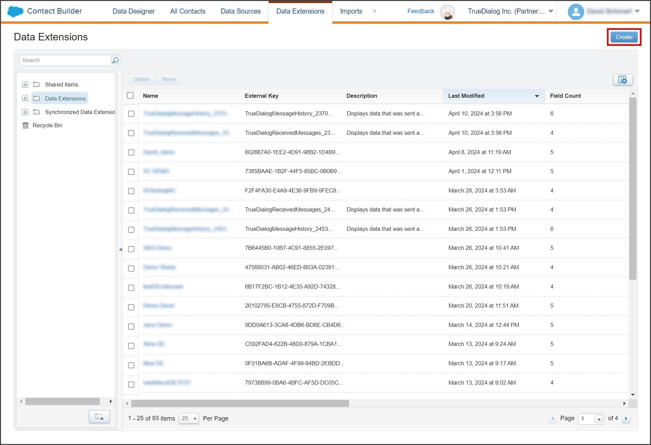The height and width of the screenshot is (445, 651).
Task: Click the Shared Items folder icon
Action: pos(37,84)
